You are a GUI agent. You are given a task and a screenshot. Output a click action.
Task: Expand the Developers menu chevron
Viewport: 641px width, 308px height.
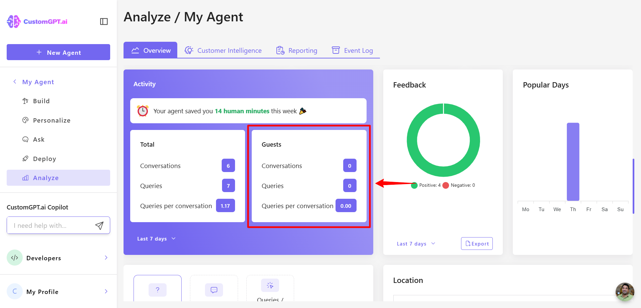[x=106, y=258]
